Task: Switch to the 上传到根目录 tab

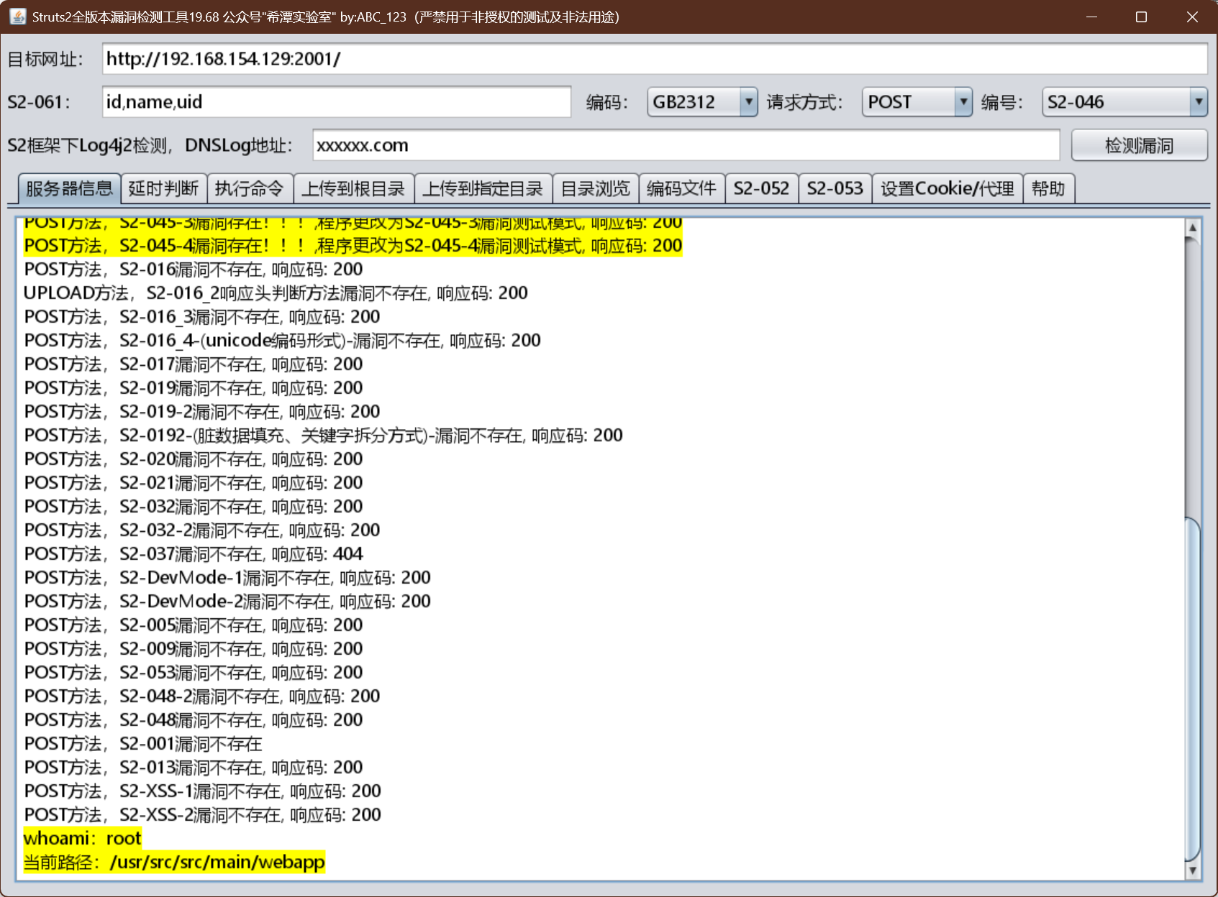Action: pos(354,189)
